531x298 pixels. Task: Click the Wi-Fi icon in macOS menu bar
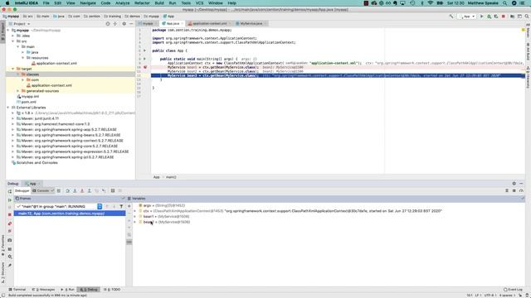pyautogui.click(x=431, y=3)
